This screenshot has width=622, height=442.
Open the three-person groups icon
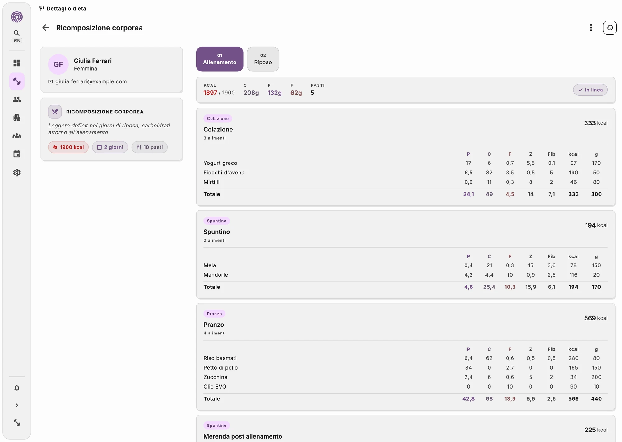pos(17,136)
